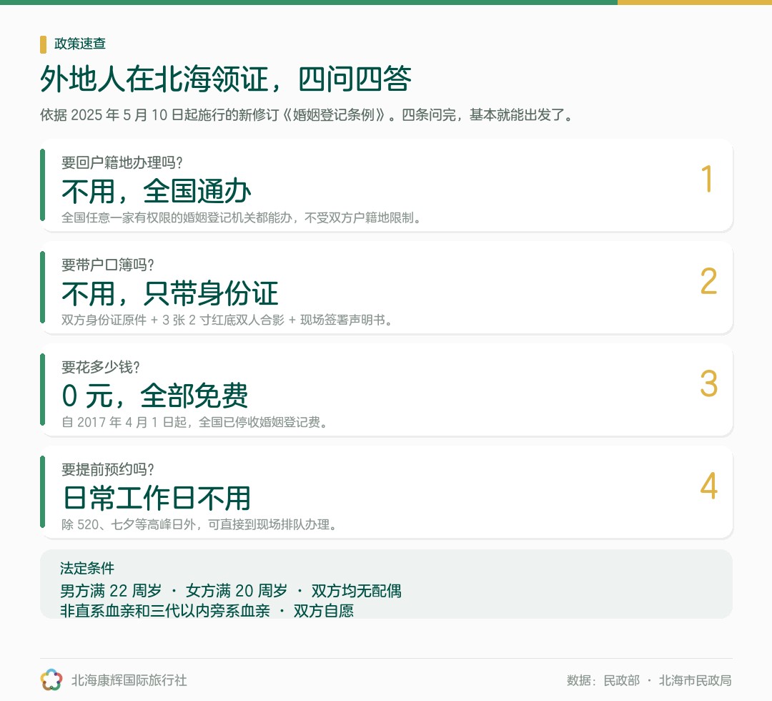772x701 pixels.
Task: Select the answer 0 元，全部免费
Action: pos(154,396)
